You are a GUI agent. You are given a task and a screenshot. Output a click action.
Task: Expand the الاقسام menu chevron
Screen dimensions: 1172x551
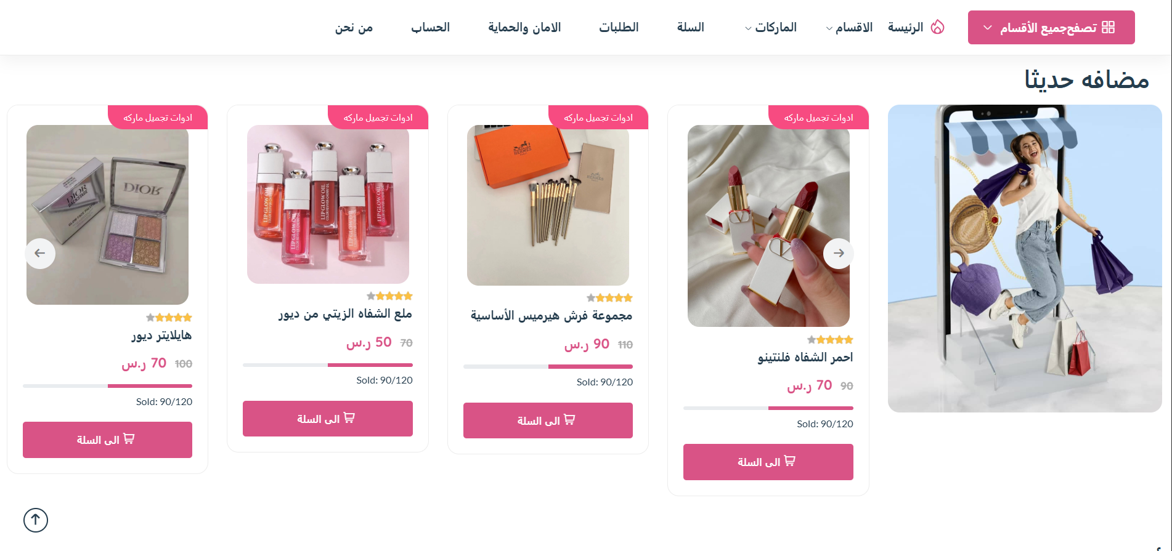coord(829,28)
